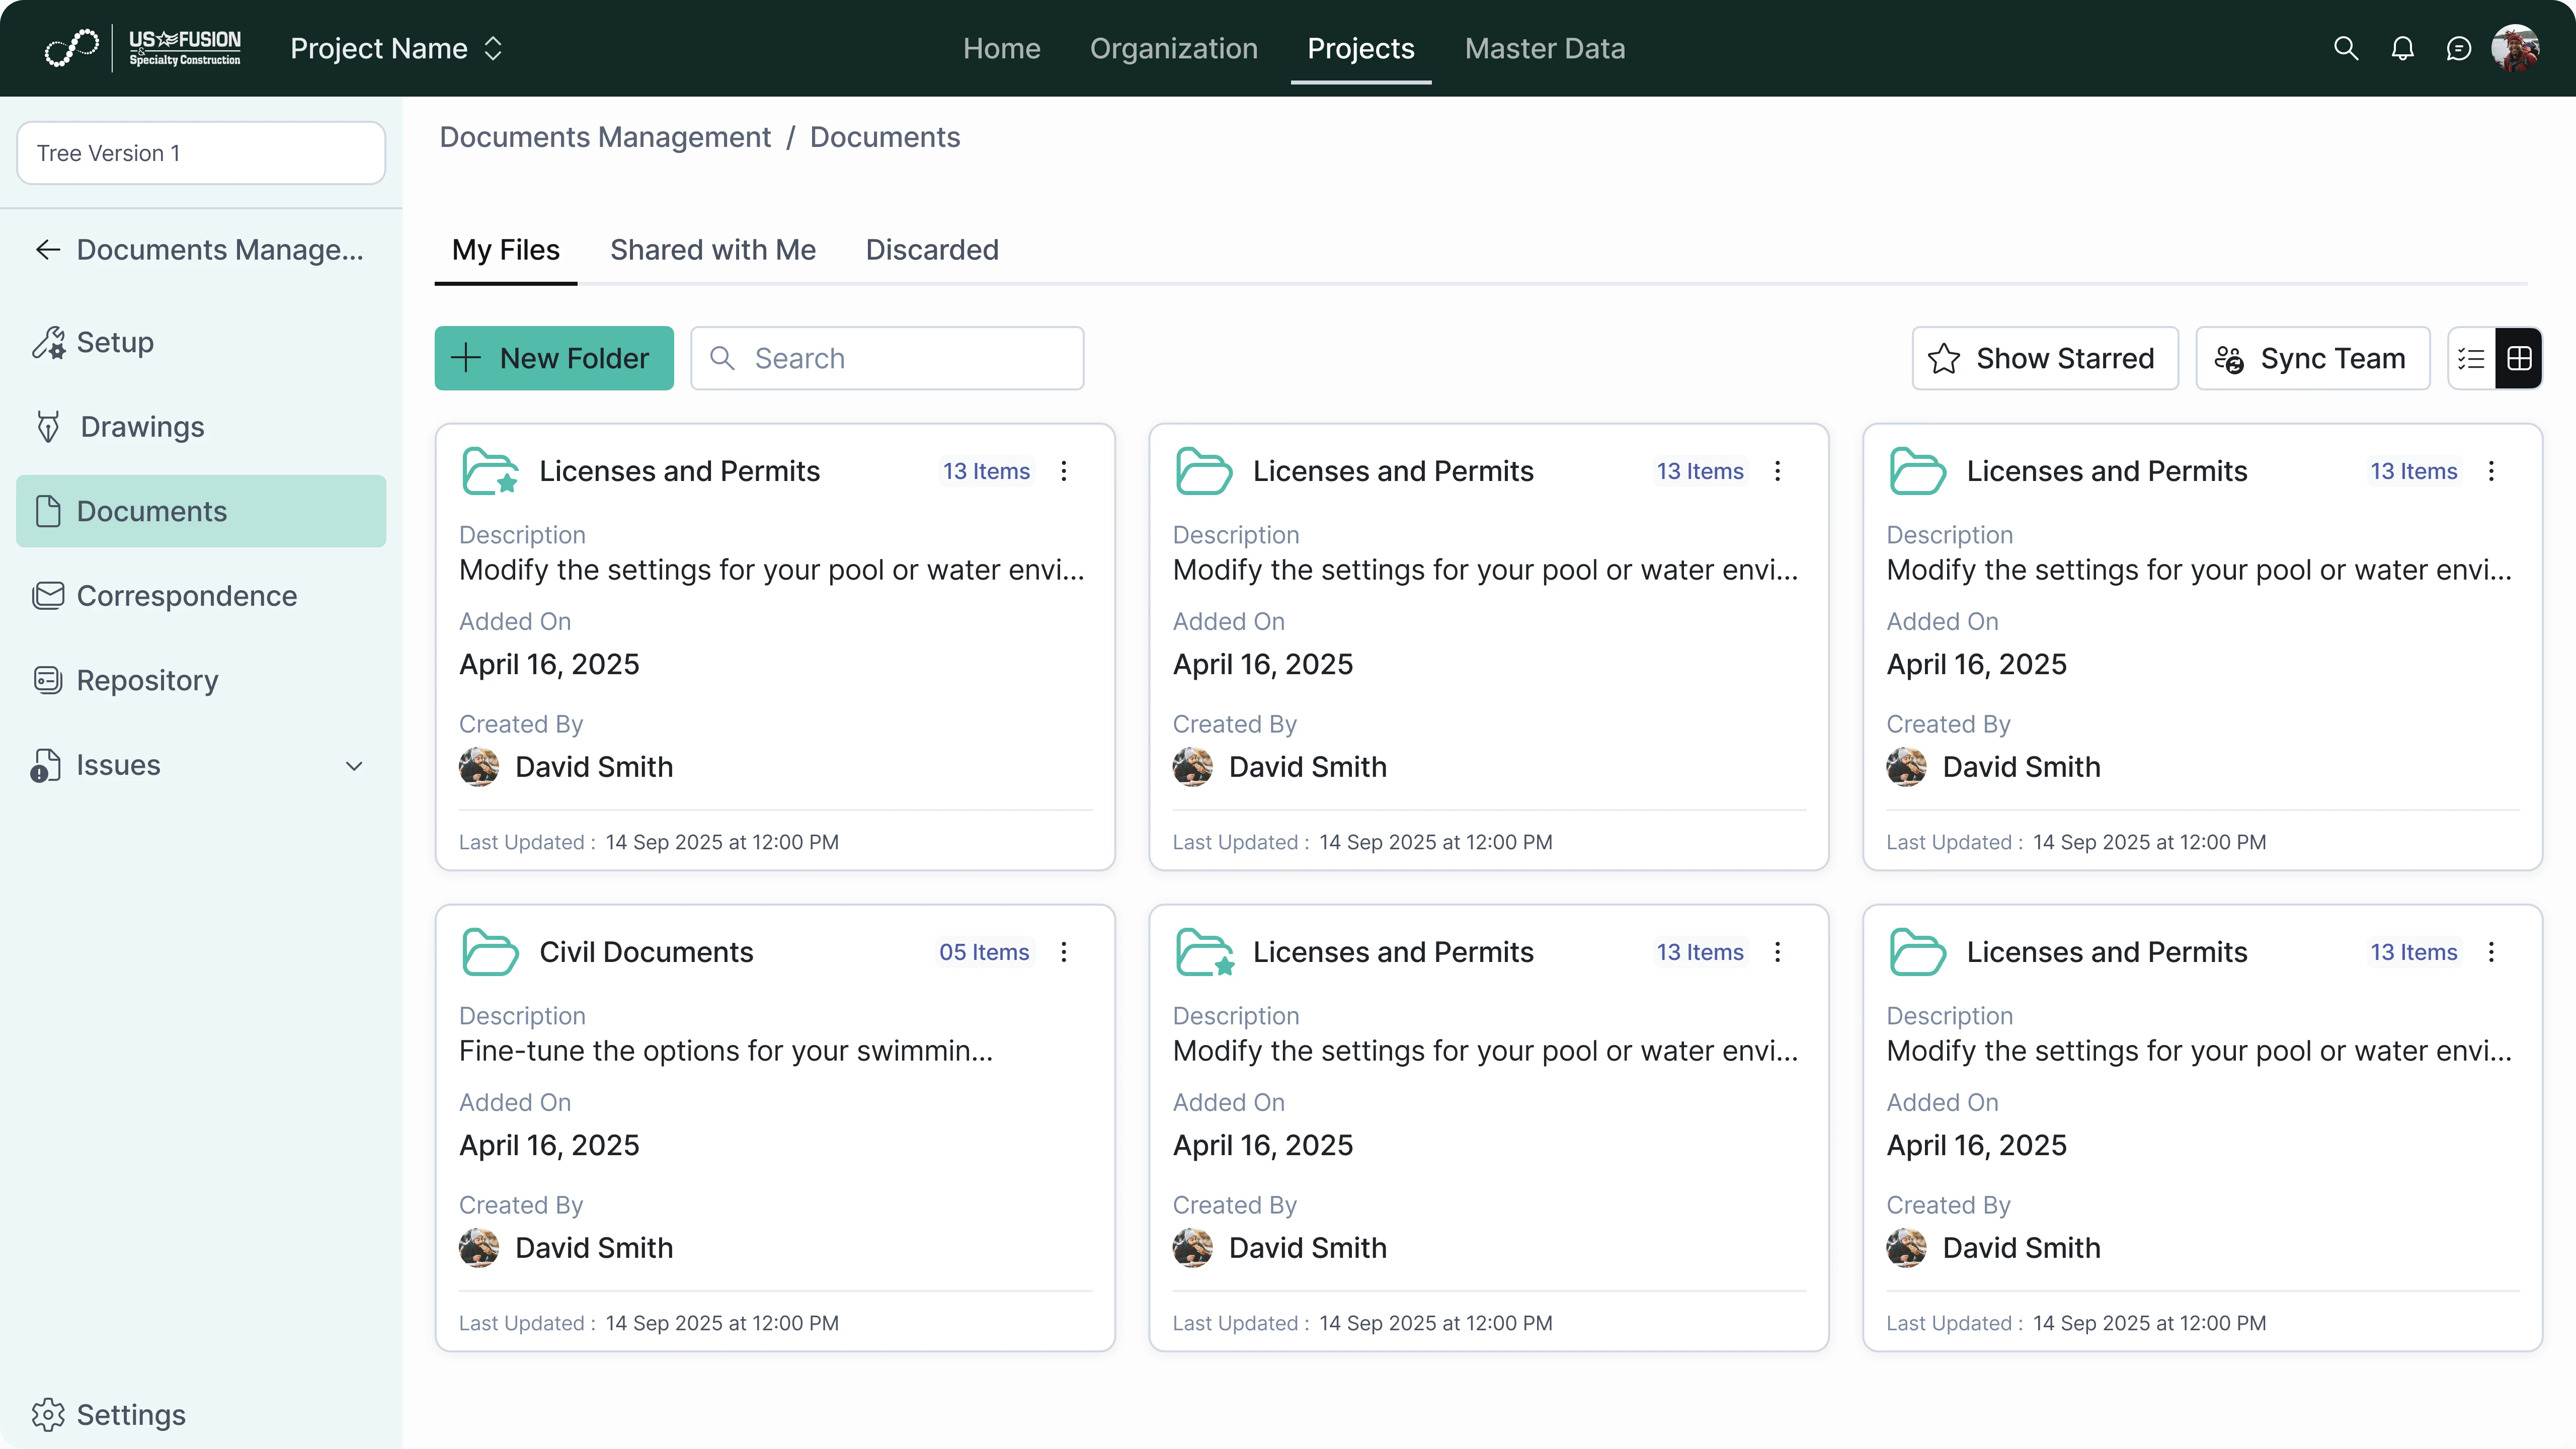Open the Discarded tab
The width and height of the screenshot is (2576, 1449).
click(931, 250)
